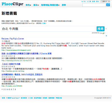Open the 【台北】老媽子牛肉麵 result

tap(11, 64)
